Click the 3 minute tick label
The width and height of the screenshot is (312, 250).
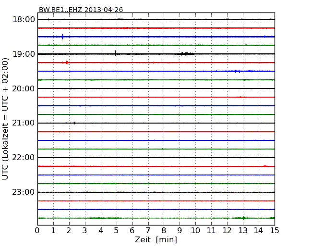click(x=85, y=231)
